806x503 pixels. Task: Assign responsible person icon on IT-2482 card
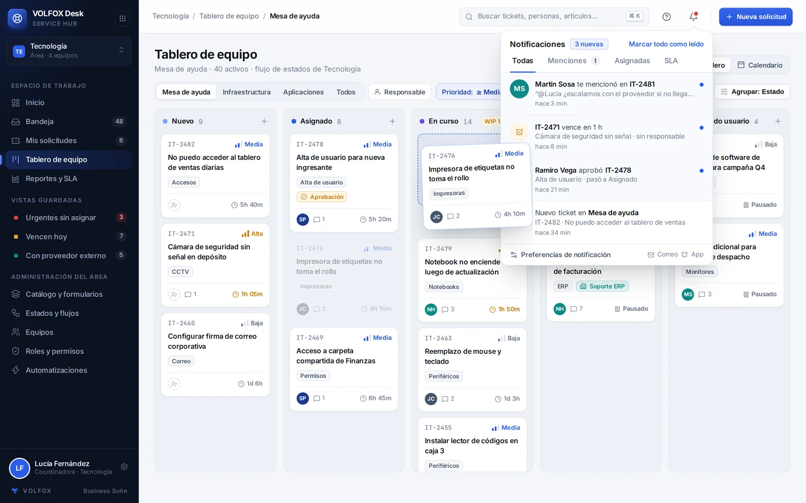(174, 205)
